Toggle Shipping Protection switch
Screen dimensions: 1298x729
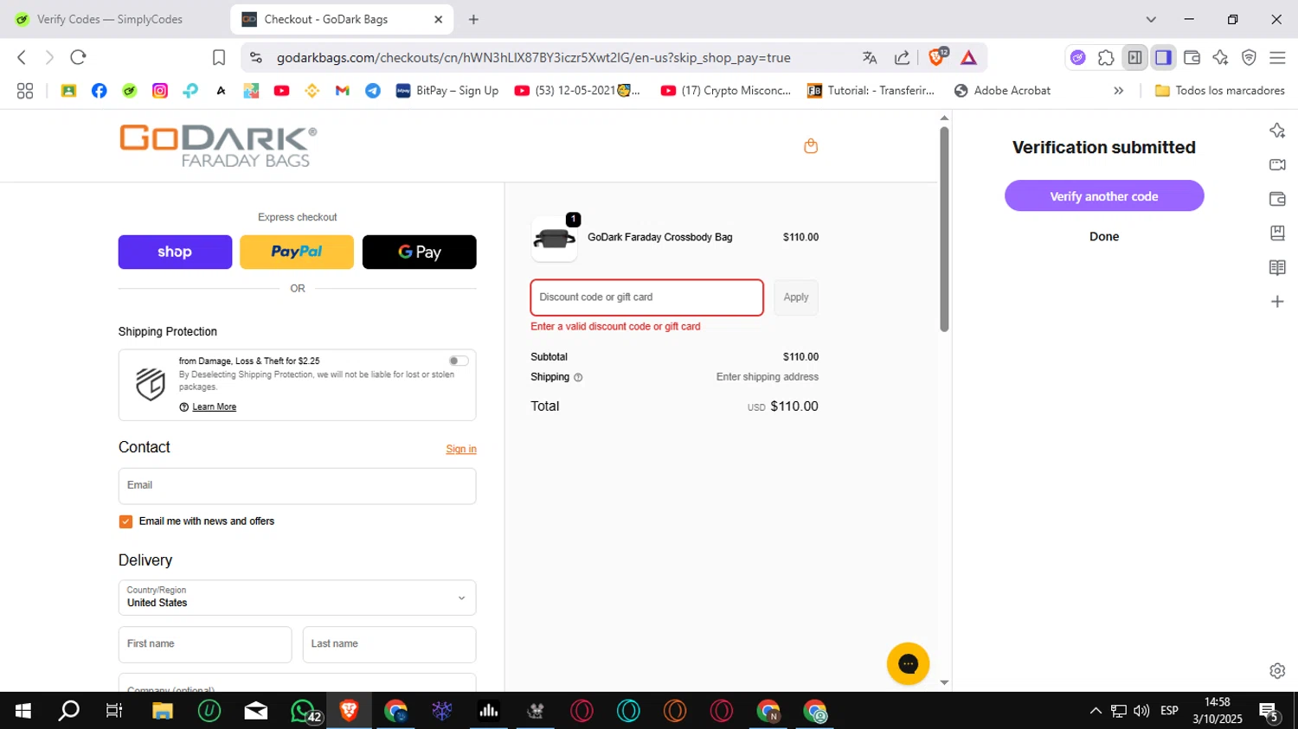click(459, 361)
